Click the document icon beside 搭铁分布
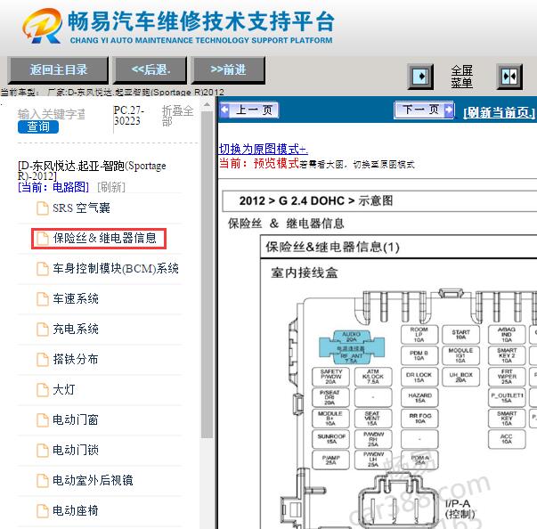 coord(43,359)
